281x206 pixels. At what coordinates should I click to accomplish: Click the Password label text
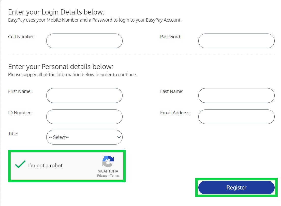[170, 37]
